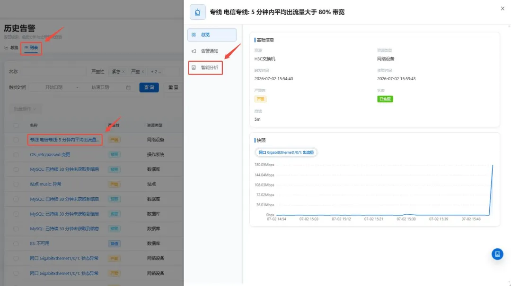Click the 网络设备 resource type value in the drawer
Screen dimensions: 511x286
point(386,59)
